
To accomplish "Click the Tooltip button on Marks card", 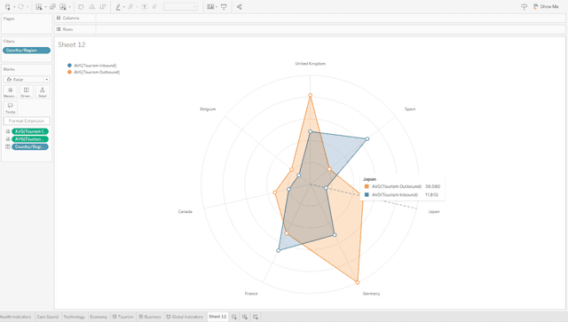I will 10,108.
